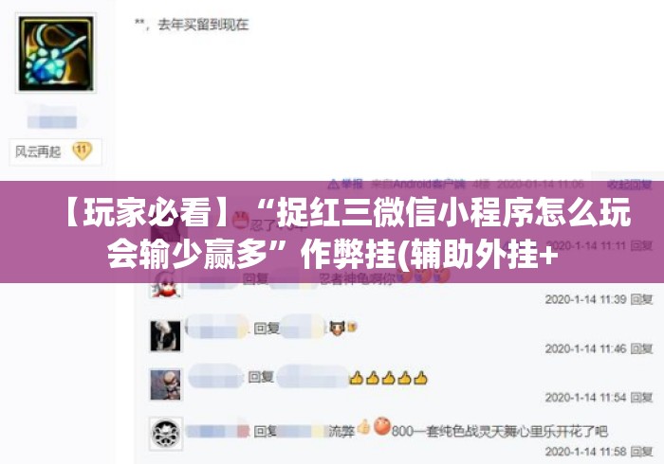Open the dark figure avatar at 11:46

(x=166, y=336)
